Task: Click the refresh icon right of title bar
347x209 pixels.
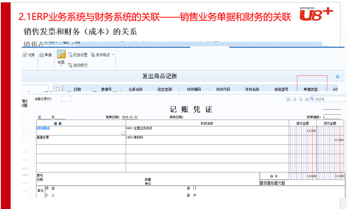Action: tap(337, 76)
